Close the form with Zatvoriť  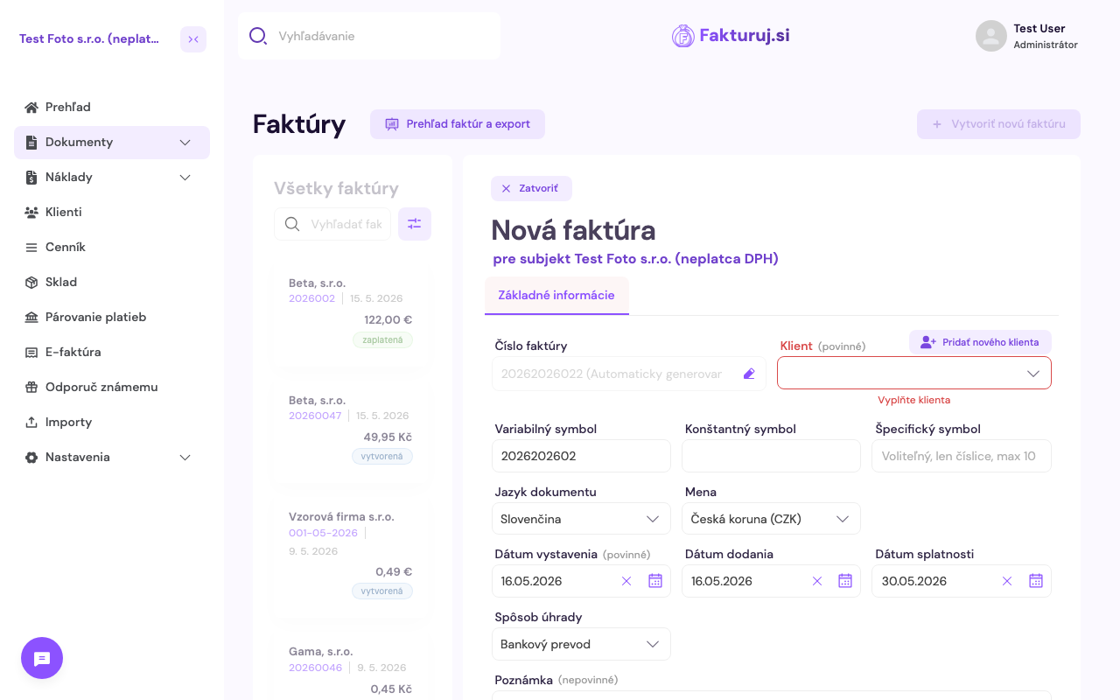(531, 188)
